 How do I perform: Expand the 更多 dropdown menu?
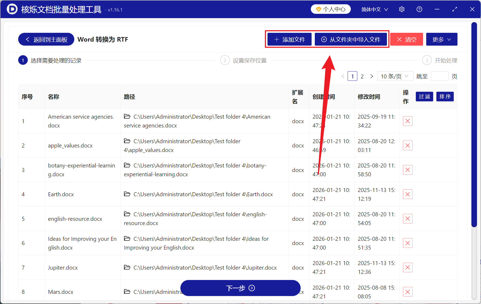tap(441, 39)
